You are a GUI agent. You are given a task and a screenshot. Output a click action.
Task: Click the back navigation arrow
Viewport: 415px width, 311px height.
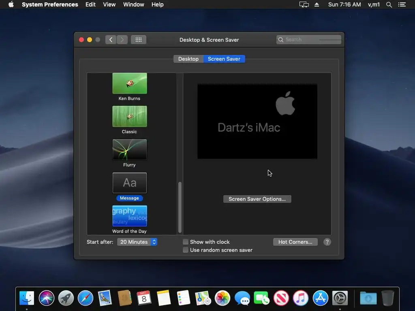111,40
